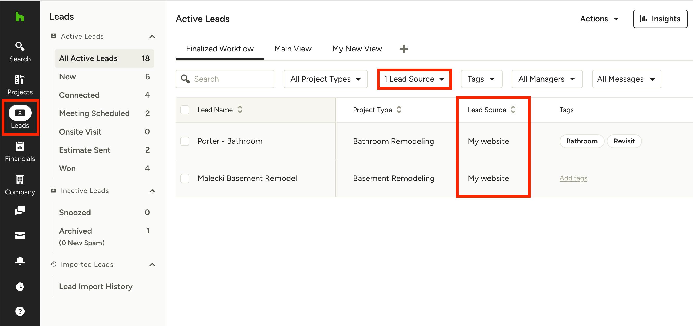This screenshot has height=326, width=693.
Task: Click the Houzz logo icon
Action: [x=20, y=17]
